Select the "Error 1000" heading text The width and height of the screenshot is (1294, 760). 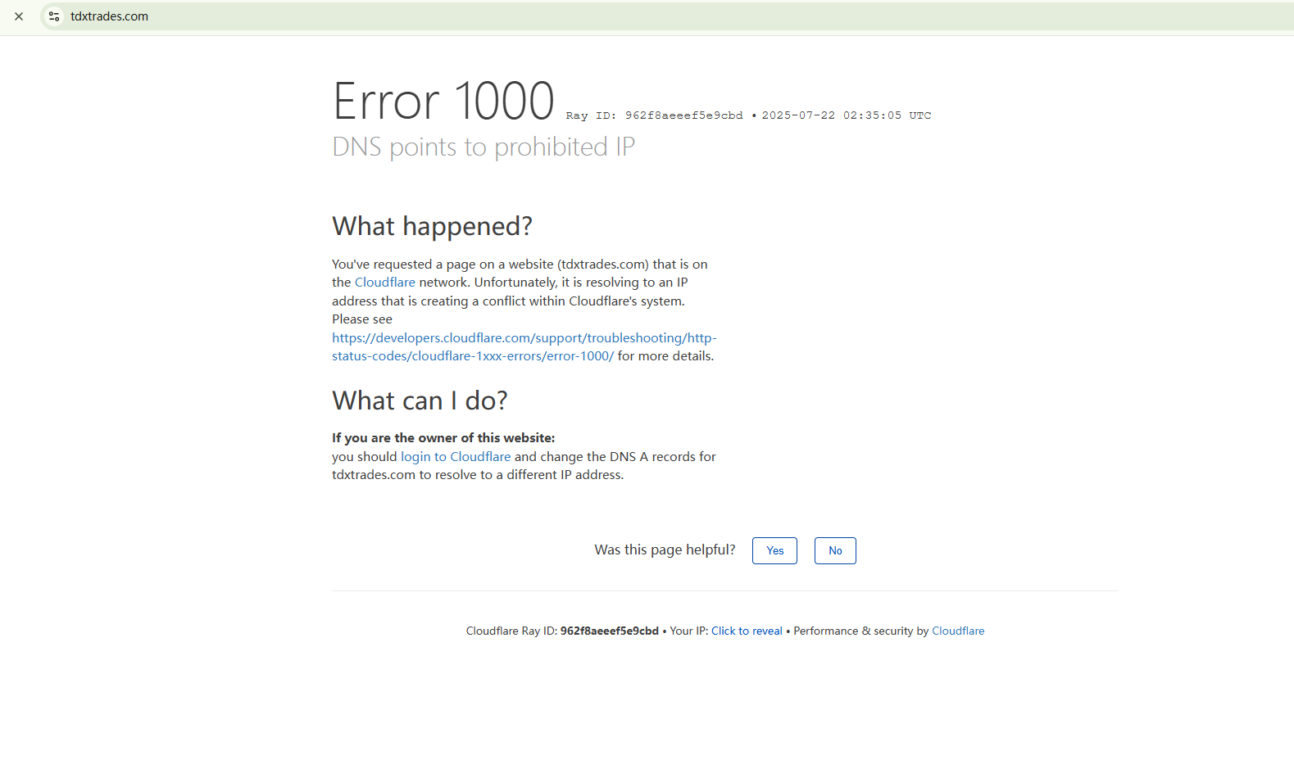point(443,102)
